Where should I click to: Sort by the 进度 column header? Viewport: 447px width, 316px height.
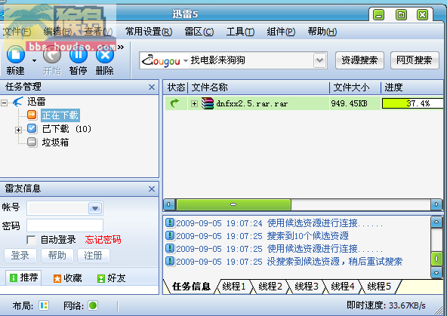tap(412, 87)
